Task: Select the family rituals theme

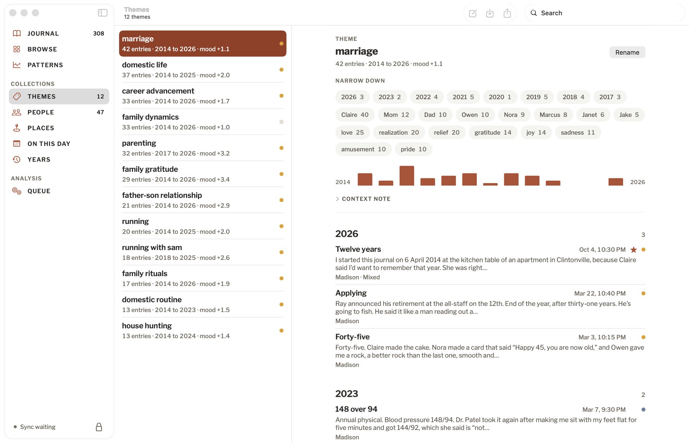Action: pyautogui.click(x=202, y=278)
